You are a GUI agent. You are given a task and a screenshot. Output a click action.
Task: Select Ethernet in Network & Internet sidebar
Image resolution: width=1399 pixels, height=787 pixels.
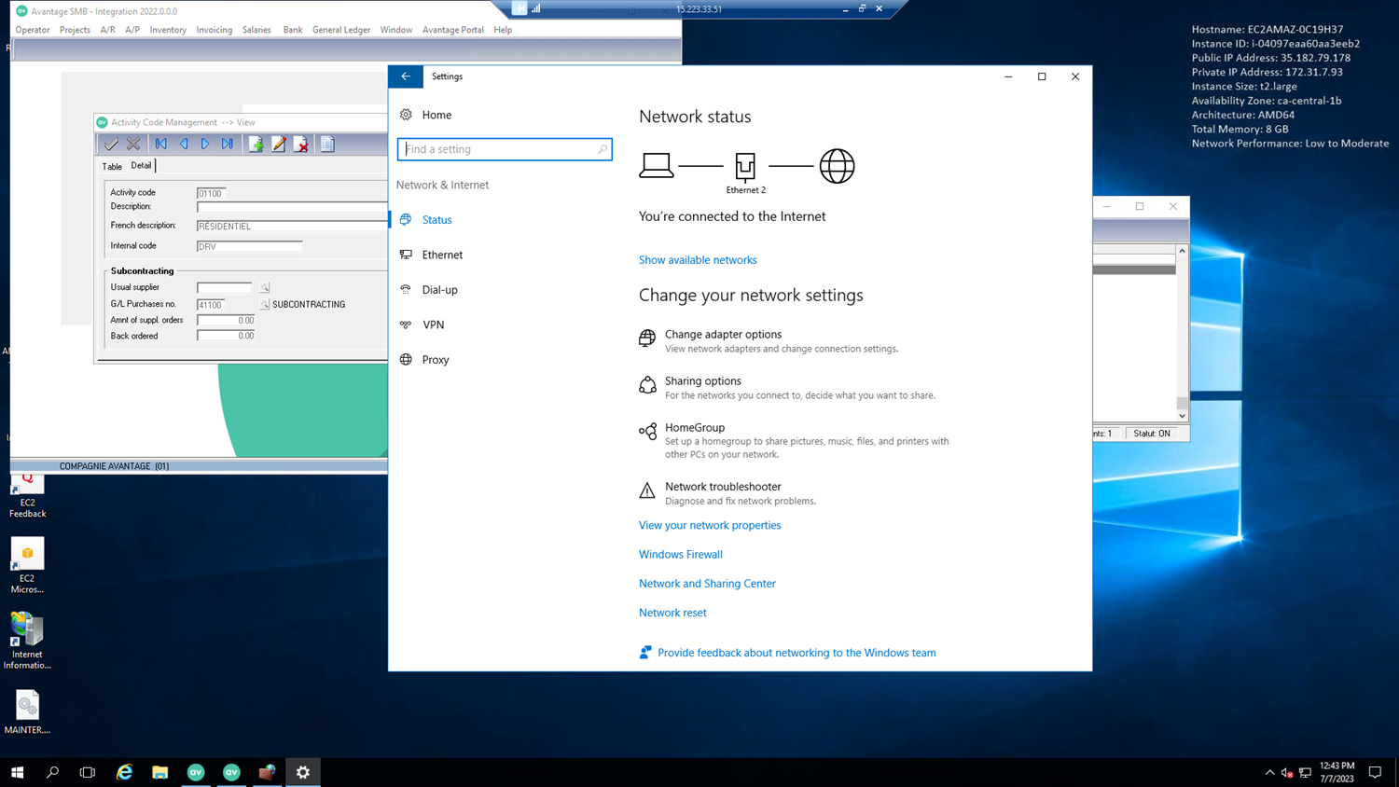(501, 255)
